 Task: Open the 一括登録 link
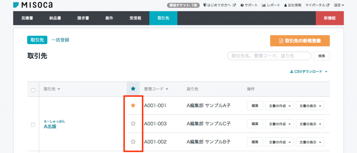pyautogui.click(x=60, y=40)
